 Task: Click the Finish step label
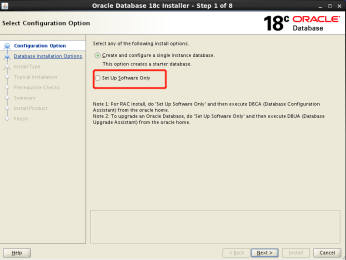[x=21, y=119]
